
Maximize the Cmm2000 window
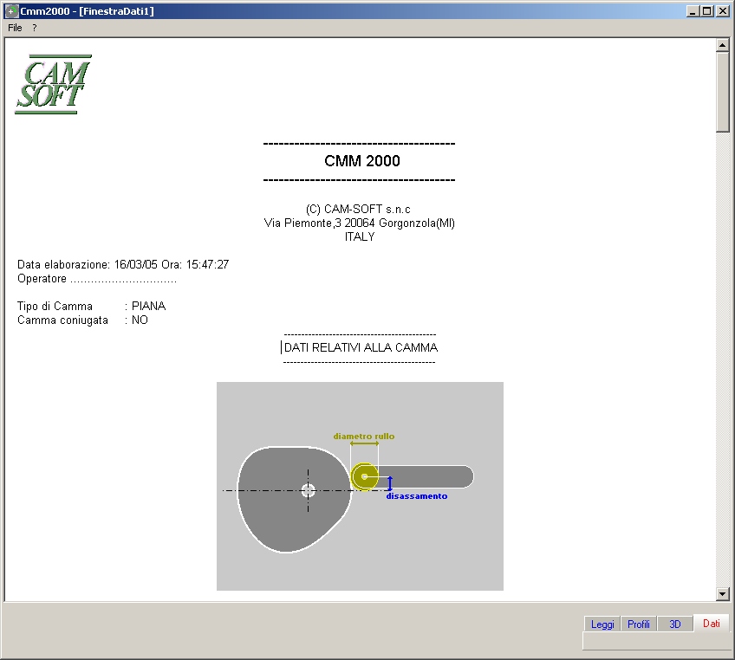click(x=707, y=11)
